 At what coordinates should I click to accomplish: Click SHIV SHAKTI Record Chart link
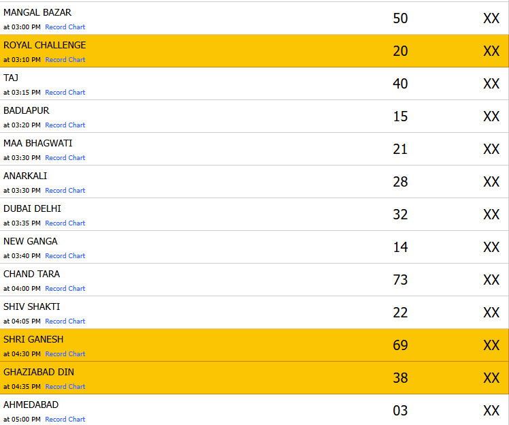[65, 321]
